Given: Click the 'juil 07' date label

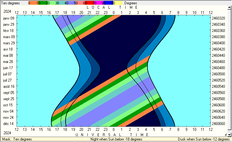Looking at the screenshot, I should point(7,74).
